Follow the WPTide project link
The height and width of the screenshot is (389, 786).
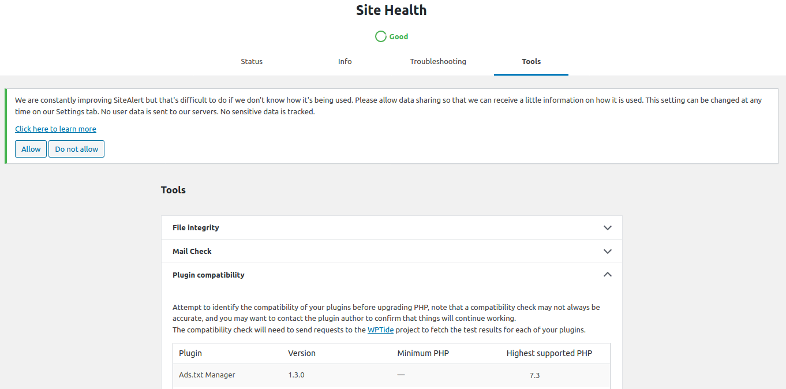380,330
